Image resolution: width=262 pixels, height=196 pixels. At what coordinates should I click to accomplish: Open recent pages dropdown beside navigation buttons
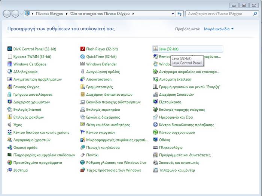(21, 14)
